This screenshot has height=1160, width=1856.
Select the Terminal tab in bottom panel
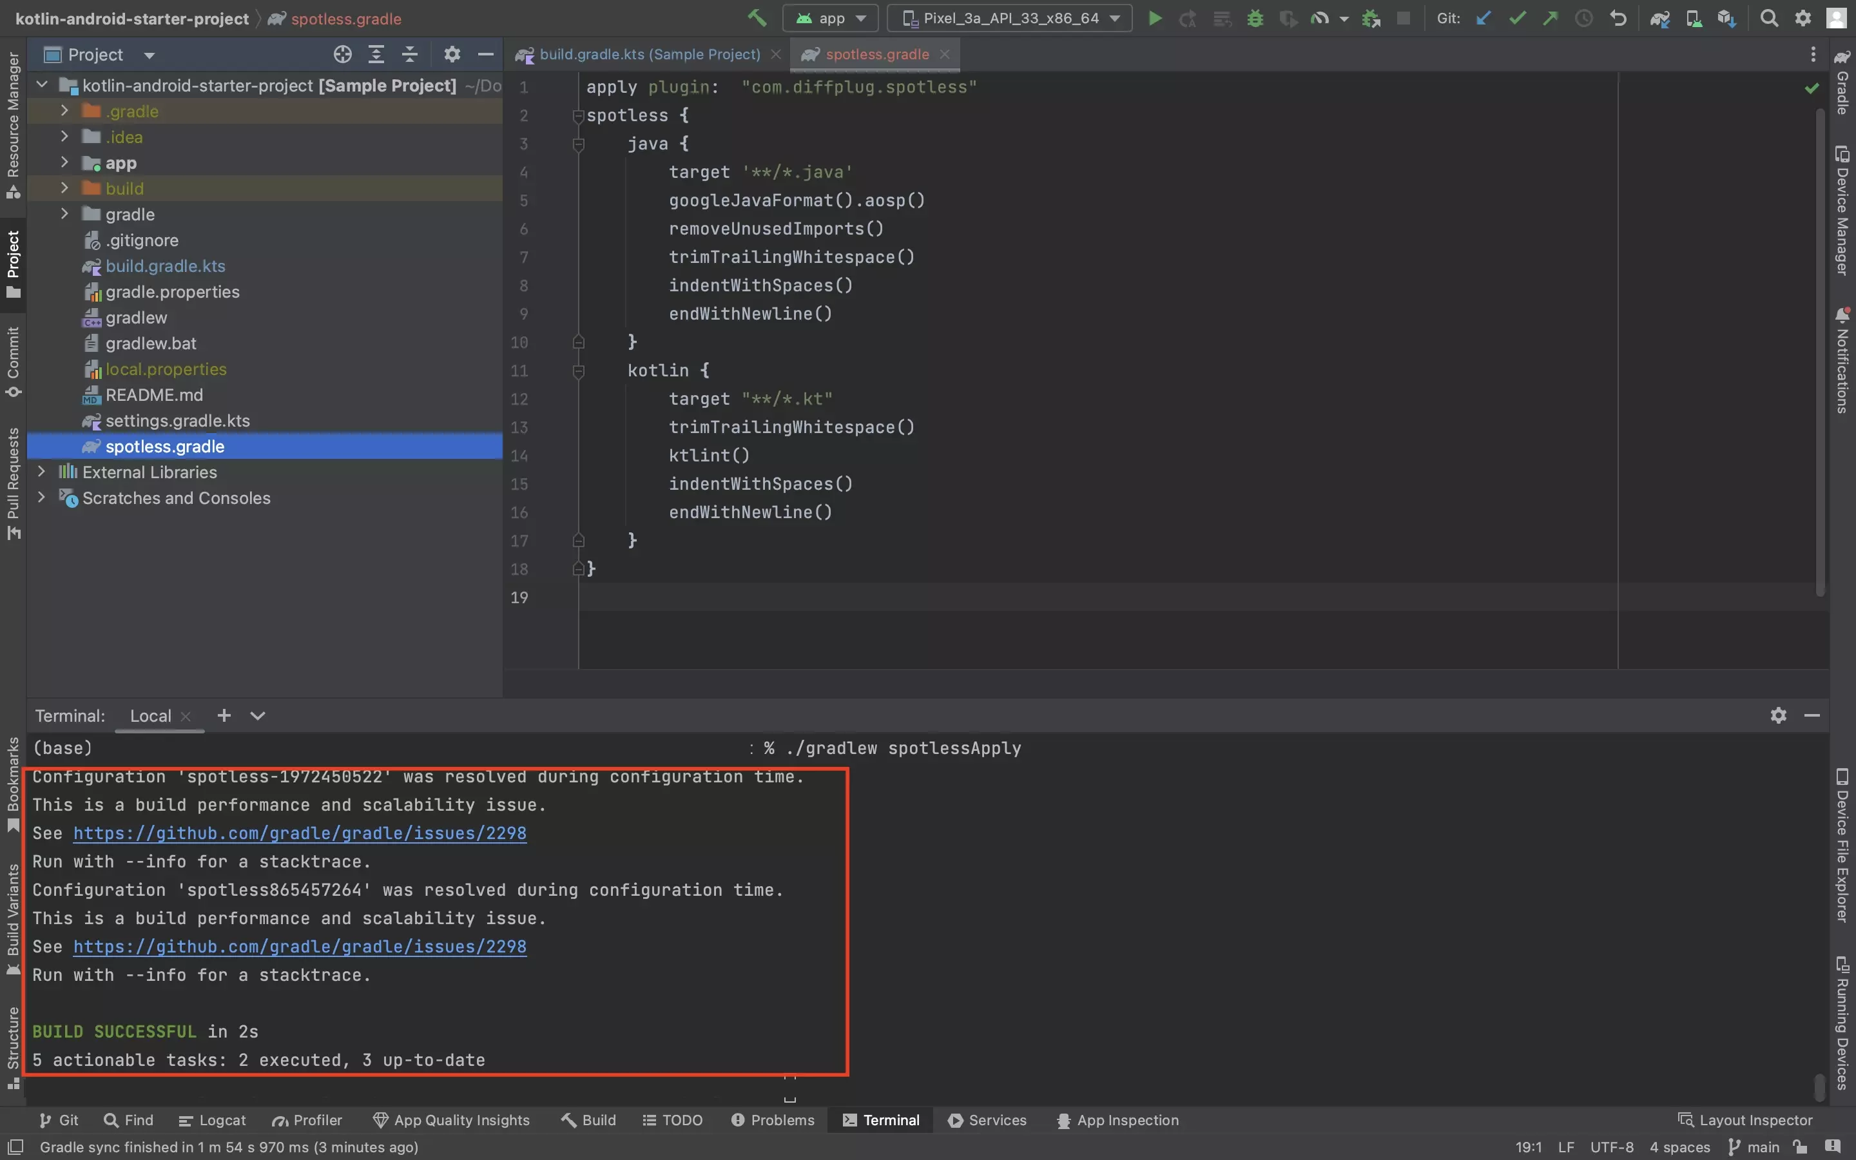tap(889, 1120)
